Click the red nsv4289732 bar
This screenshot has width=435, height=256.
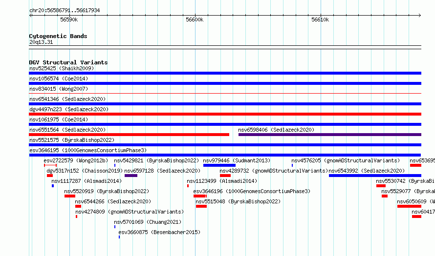tap(225, 176)
